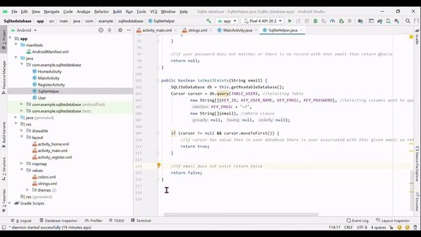Open the Build Variants side tab
This screenshot has height=237, width=421.
tap(4, 134)
